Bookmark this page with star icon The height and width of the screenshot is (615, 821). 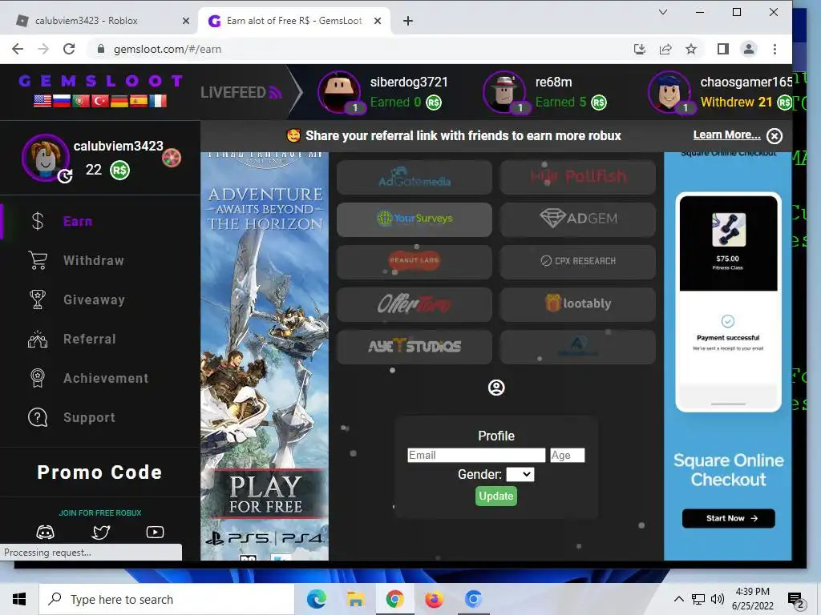tap(691, 49)
